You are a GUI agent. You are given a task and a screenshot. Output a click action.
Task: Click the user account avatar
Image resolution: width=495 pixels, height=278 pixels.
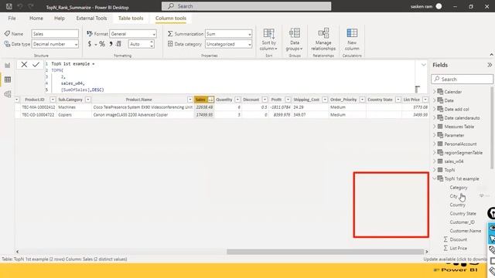[x=439, y=6]
